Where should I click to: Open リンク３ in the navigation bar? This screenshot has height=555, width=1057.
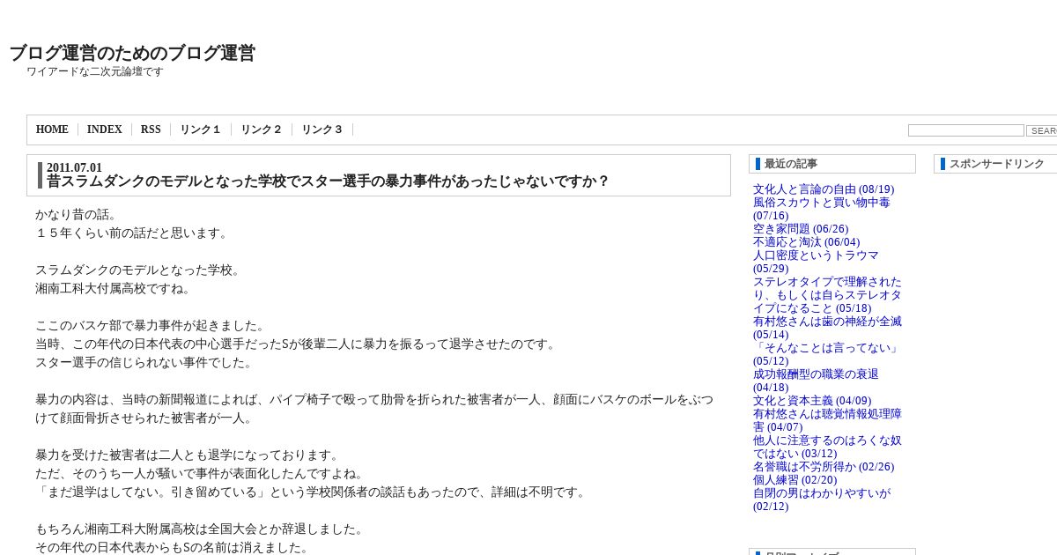coord(322,129)
